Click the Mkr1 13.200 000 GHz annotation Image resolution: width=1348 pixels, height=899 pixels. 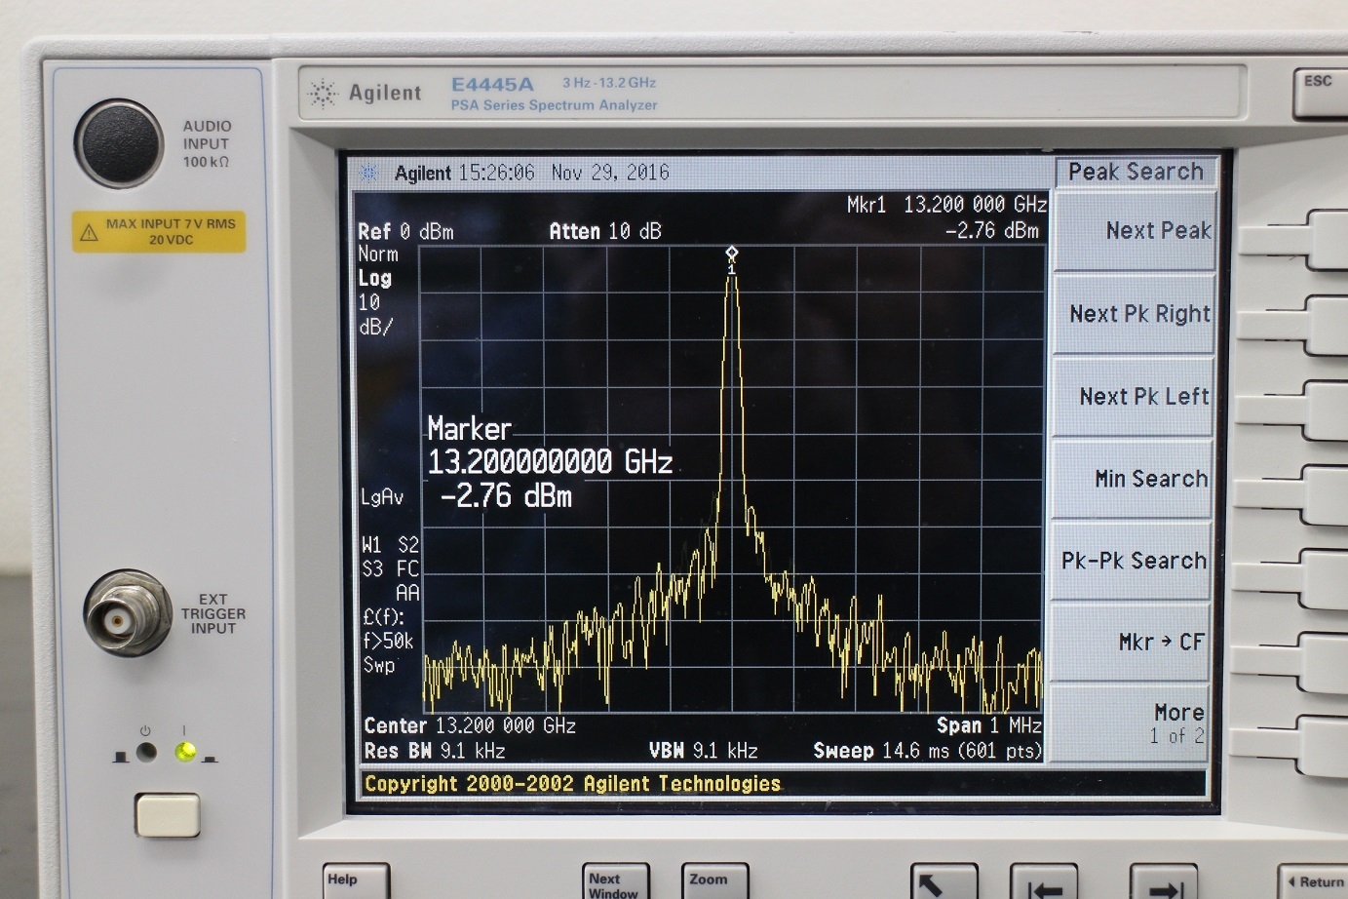pyautogui.click(x=946, y=205)
